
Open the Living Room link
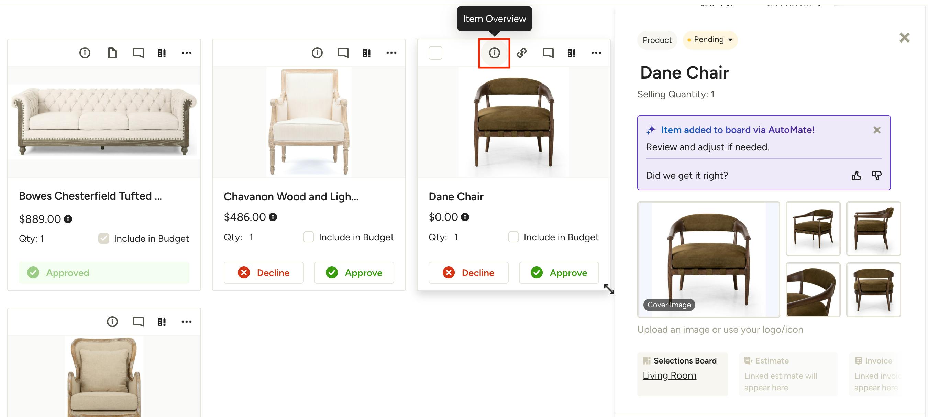click(669, 375)
